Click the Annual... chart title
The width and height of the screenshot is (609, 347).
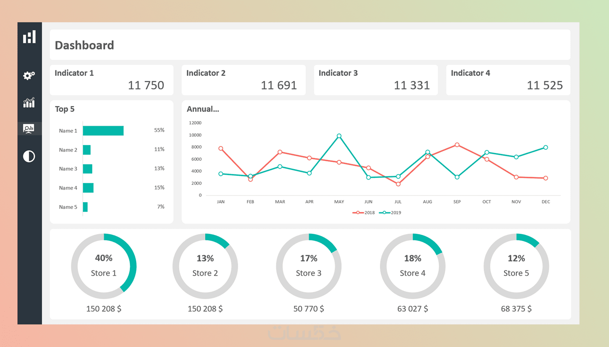[x=203, y=109]
